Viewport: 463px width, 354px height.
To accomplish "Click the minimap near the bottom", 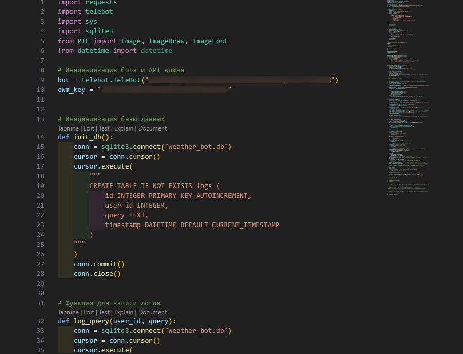I will coord(406,190).
